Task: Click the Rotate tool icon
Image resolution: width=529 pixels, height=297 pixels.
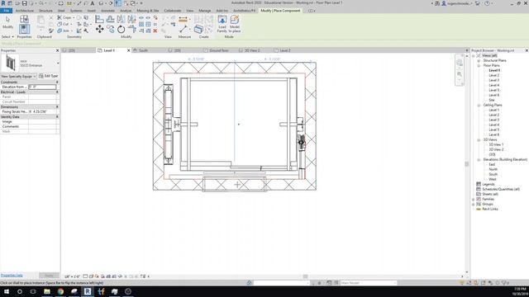Action: click(122, 30)
